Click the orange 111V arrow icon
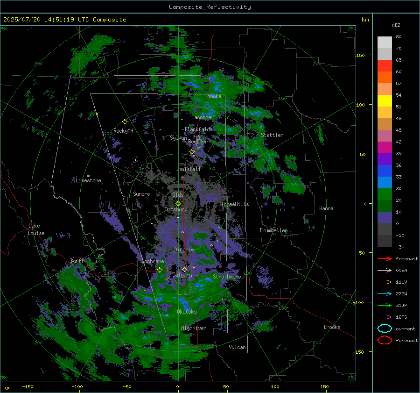Image resolution: width=420 pixels, height=393 pixels. coord(385,282)
